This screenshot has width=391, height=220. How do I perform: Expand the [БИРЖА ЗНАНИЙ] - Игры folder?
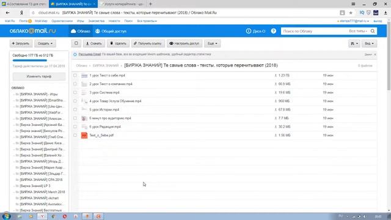[x=13, y=94]
